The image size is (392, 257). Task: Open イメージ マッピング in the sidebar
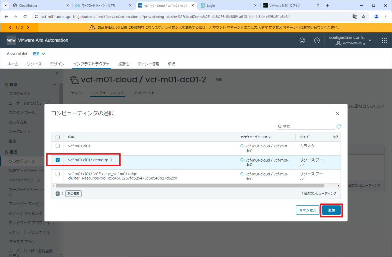coord(25,213)
